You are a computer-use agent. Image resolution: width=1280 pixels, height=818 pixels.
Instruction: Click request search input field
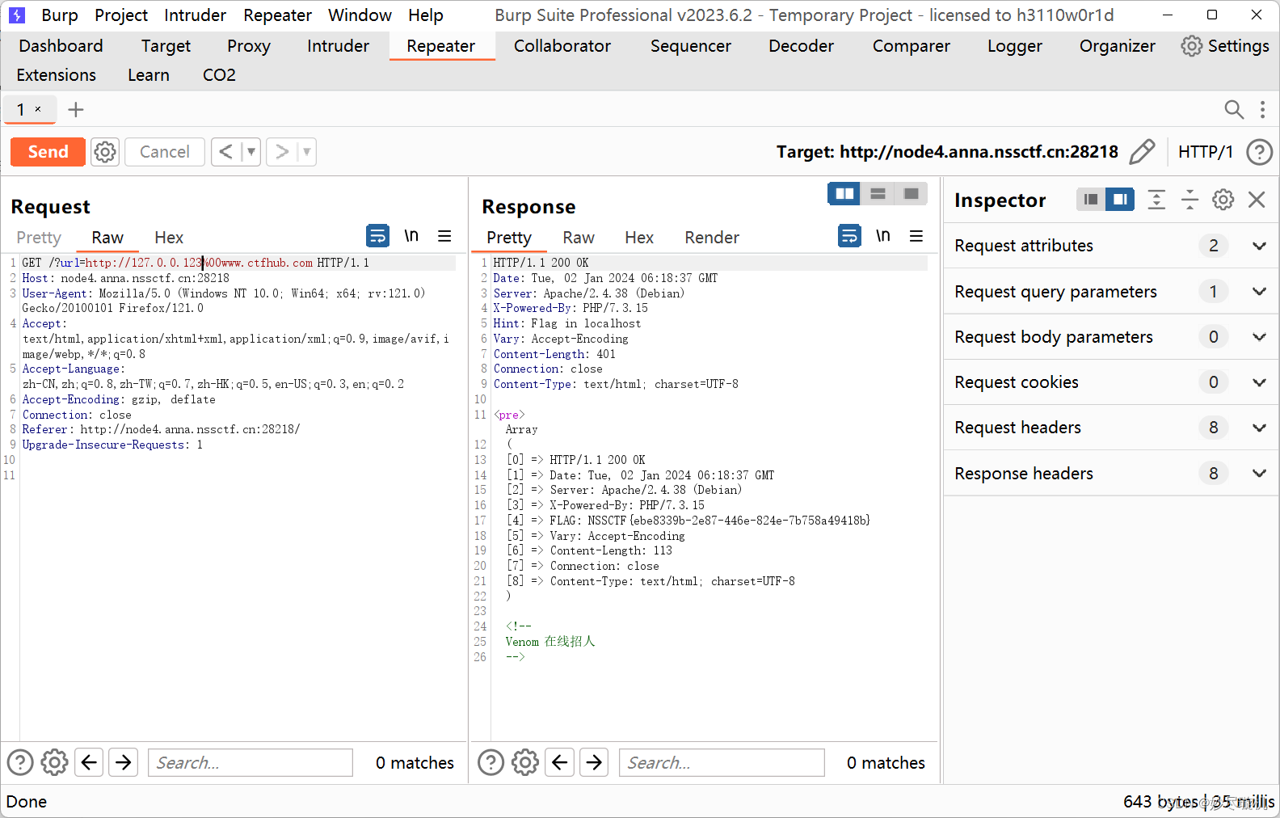coord(251,762)
